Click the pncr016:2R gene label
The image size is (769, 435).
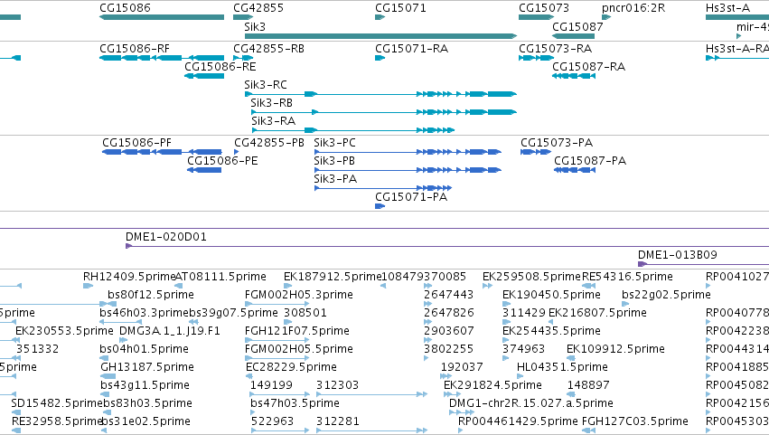[x=633, y=8]
